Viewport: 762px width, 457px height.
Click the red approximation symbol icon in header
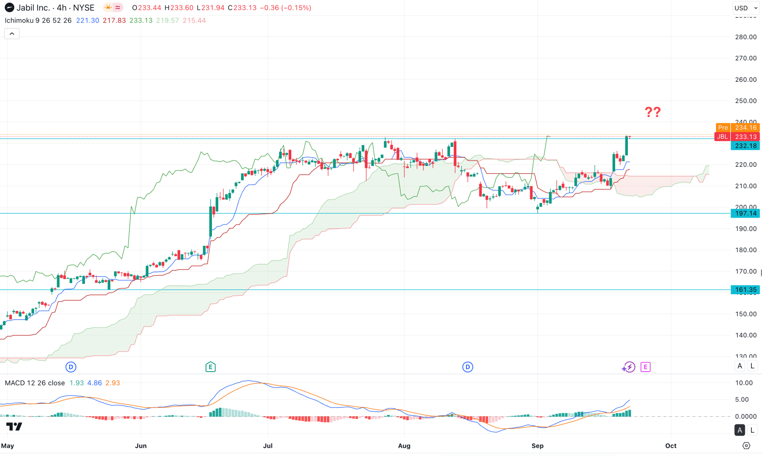coord(118,8)
